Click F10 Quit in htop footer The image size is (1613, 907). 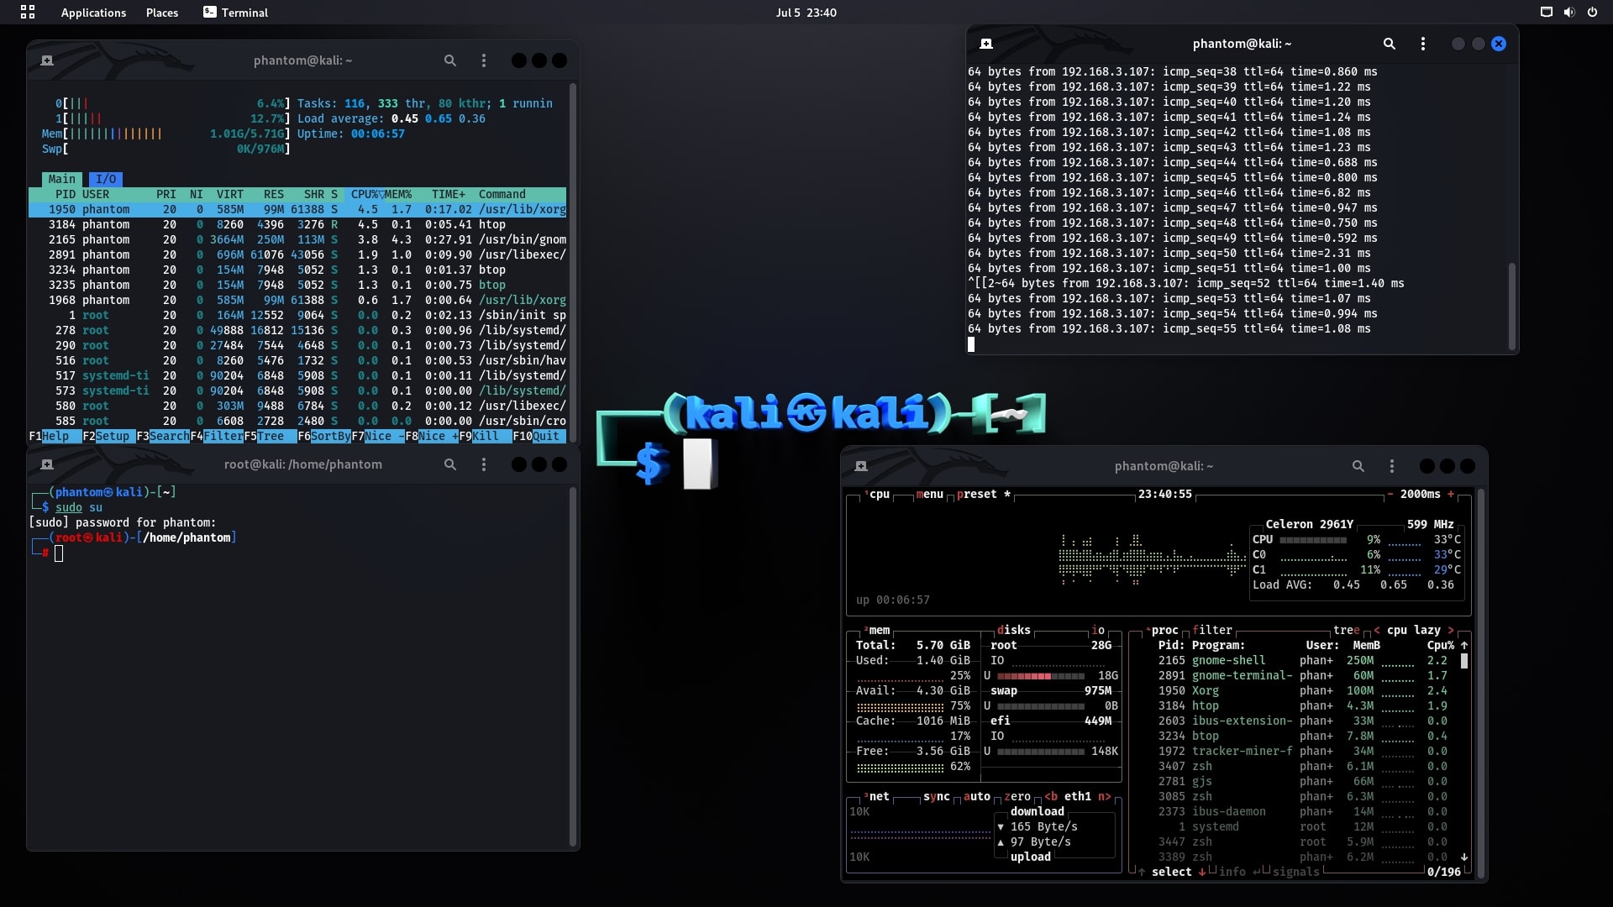[539, 436]
